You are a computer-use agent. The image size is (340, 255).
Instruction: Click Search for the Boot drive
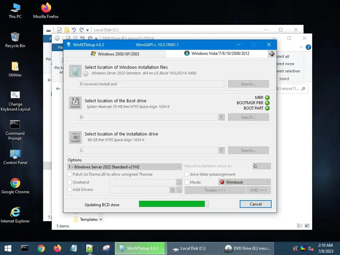coord(248,117)
